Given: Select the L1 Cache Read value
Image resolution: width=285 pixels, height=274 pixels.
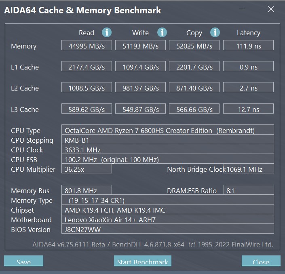Looking at the screenshot, I should pos(87,67).
